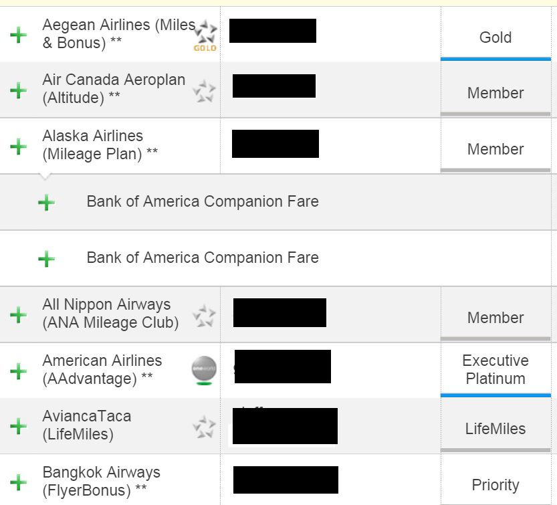The image size is (557, 505).
Task: Click the Gold status cell for Aegean
Action: (495, 37)
